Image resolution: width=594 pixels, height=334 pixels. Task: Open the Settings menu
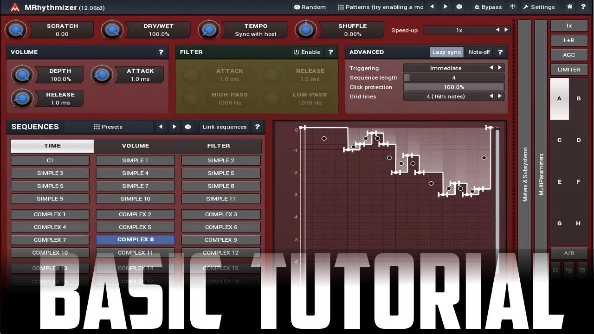(539, 7)
